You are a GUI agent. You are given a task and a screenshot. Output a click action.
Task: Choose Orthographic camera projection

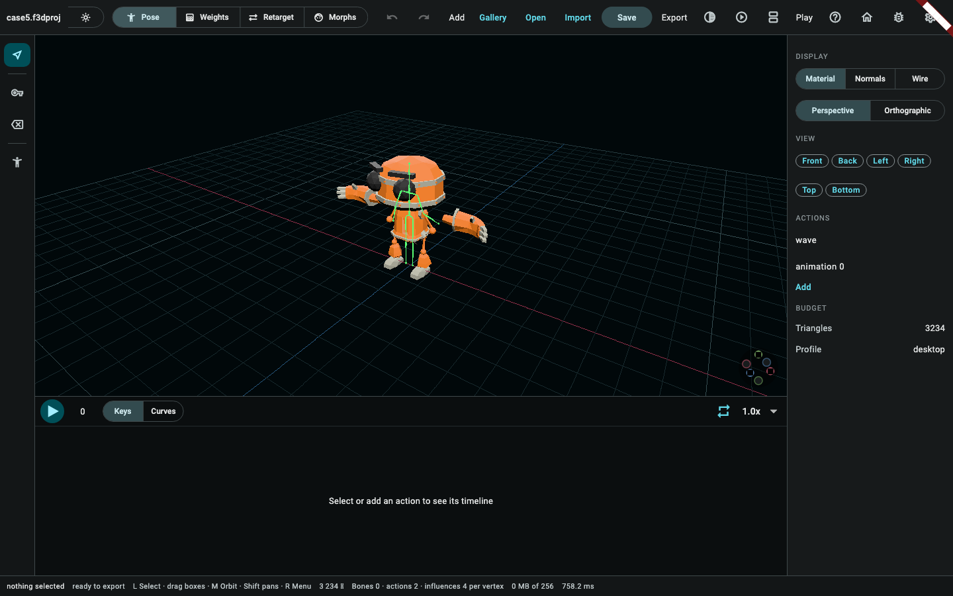907,111
